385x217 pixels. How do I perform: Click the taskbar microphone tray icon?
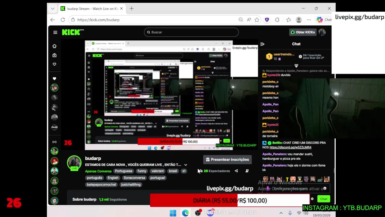coord(290,213)
